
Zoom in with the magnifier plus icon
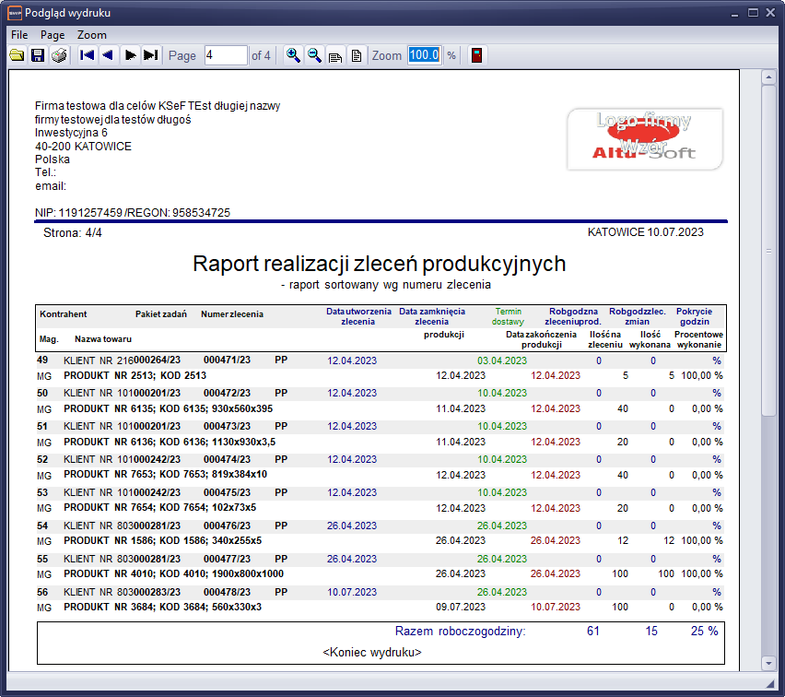click(293, 55)
